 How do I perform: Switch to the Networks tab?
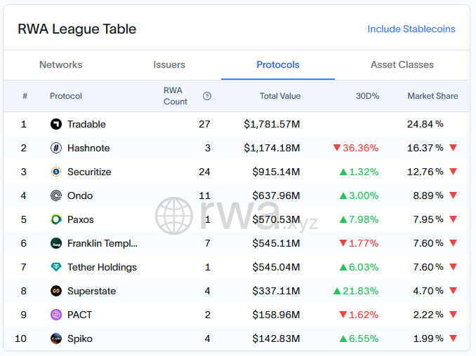pyautogui.click(x=60, y=64)
